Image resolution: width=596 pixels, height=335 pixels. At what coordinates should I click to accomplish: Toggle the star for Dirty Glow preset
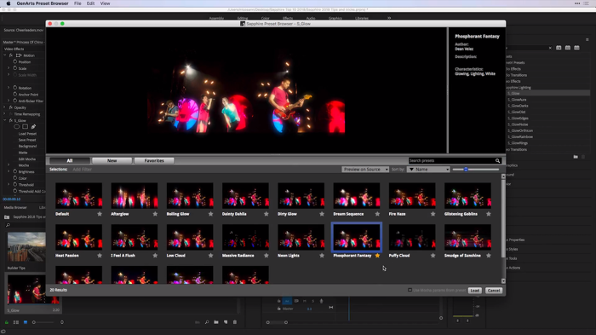pos(322,214)
